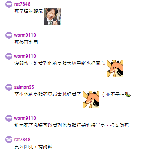Click worm9110's avatar beside the 沒關係 message
The image size is (168, 154).
click(9, 56)
